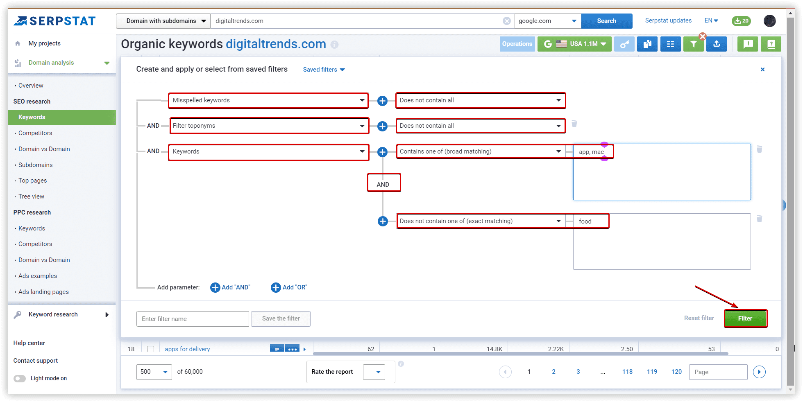The height and width of the screenshot is (402, 803).
Task: Delete the Filter toponyms condition
Action: tap(574, 124)
